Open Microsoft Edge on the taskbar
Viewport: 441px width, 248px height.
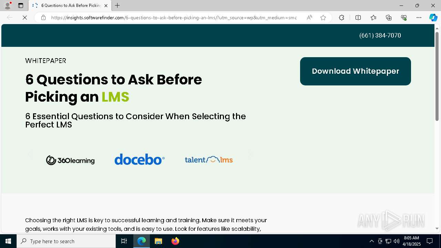[x=142, y=241]
